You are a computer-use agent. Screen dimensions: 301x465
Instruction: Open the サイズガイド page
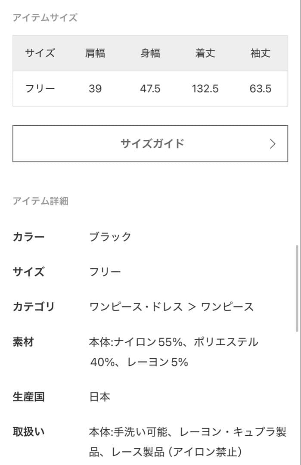(150, 143)
